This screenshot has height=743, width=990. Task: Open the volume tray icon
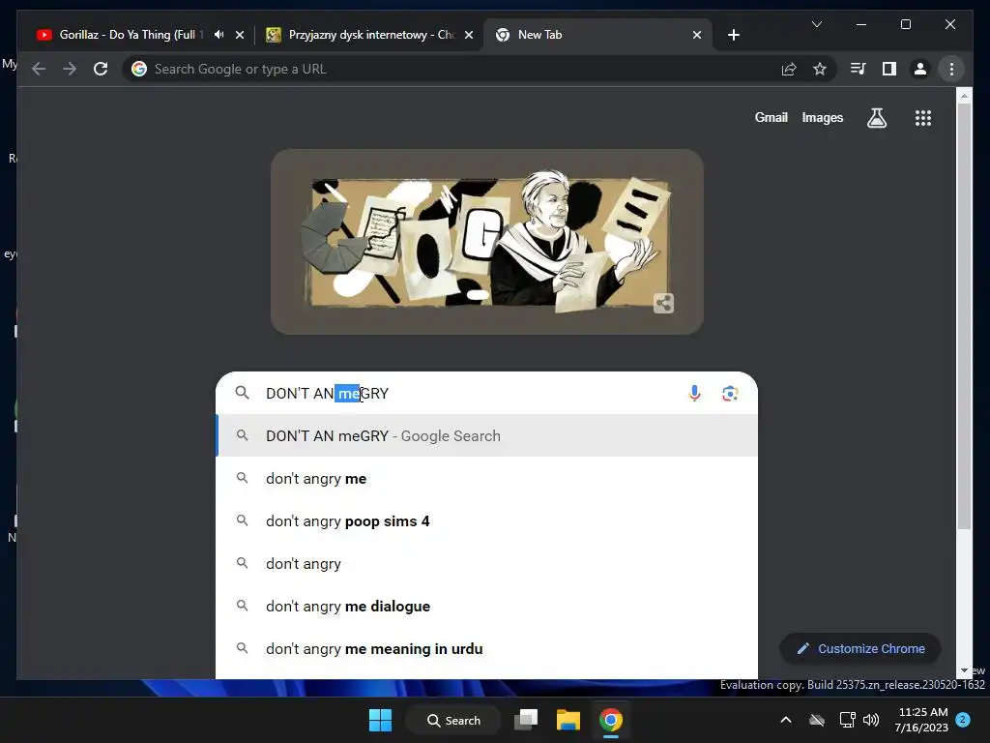[x=871, y=720]
